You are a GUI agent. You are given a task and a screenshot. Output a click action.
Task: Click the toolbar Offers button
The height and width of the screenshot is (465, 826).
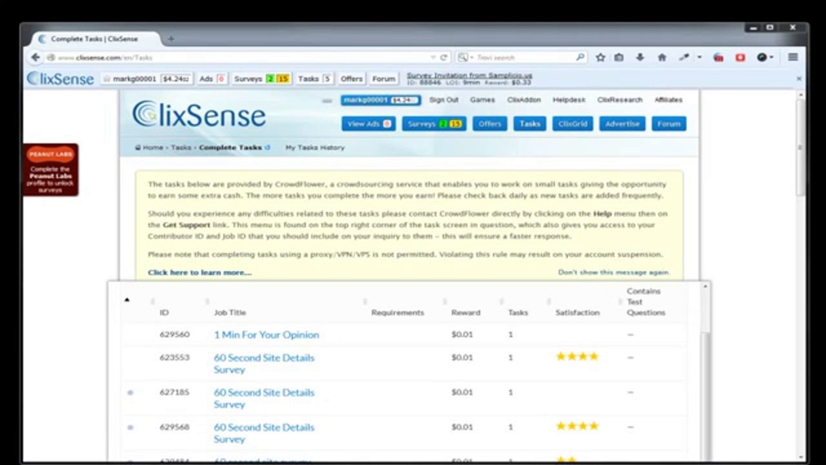click(x=352, y=79)
